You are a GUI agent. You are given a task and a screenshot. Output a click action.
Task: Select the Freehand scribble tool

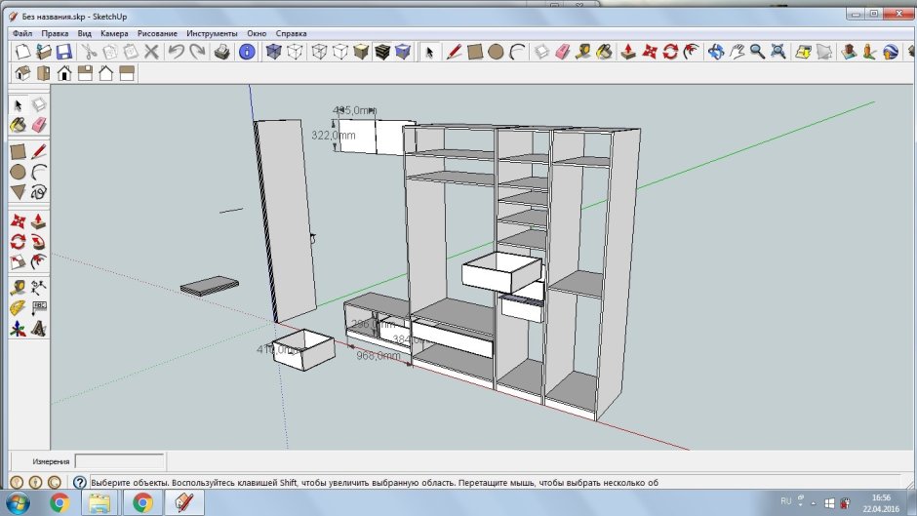(x=39, y=192)
